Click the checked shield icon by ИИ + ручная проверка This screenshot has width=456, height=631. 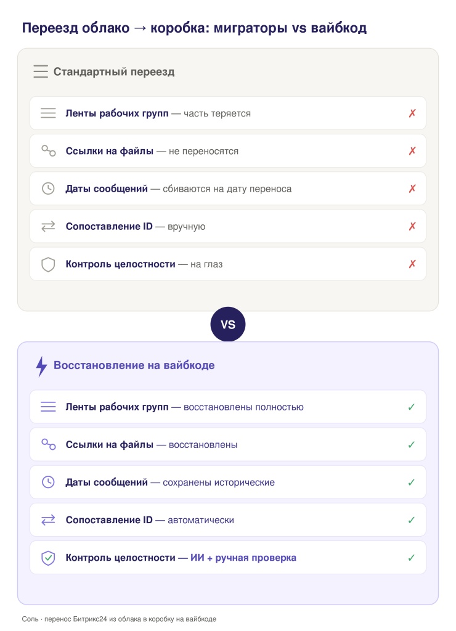click(x=48, y=558)
